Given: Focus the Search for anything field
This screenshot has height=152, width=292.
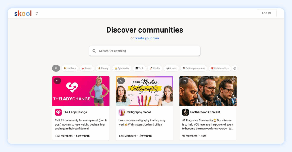Looking at the screenshot, I should point(145,51).
